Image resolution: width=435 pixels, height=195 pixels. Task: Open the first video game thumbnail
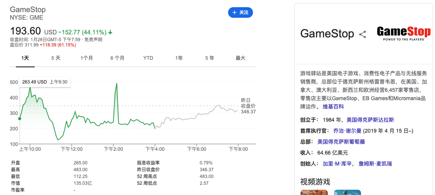pos(314,192)
